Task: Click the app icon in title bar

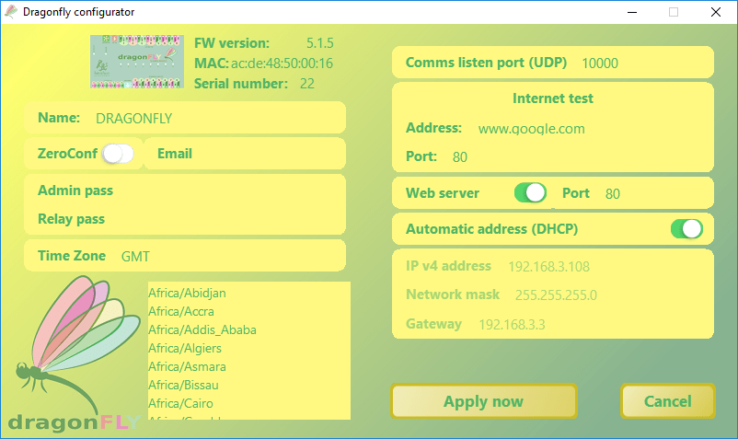Action: point(11,12)
